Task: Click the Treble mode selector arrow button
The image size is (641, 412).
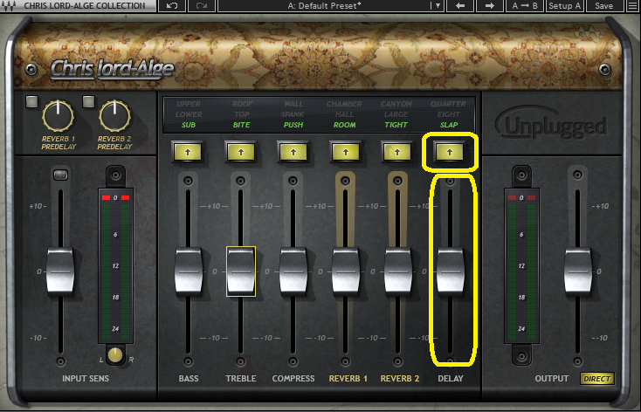Action: (241, 152)
